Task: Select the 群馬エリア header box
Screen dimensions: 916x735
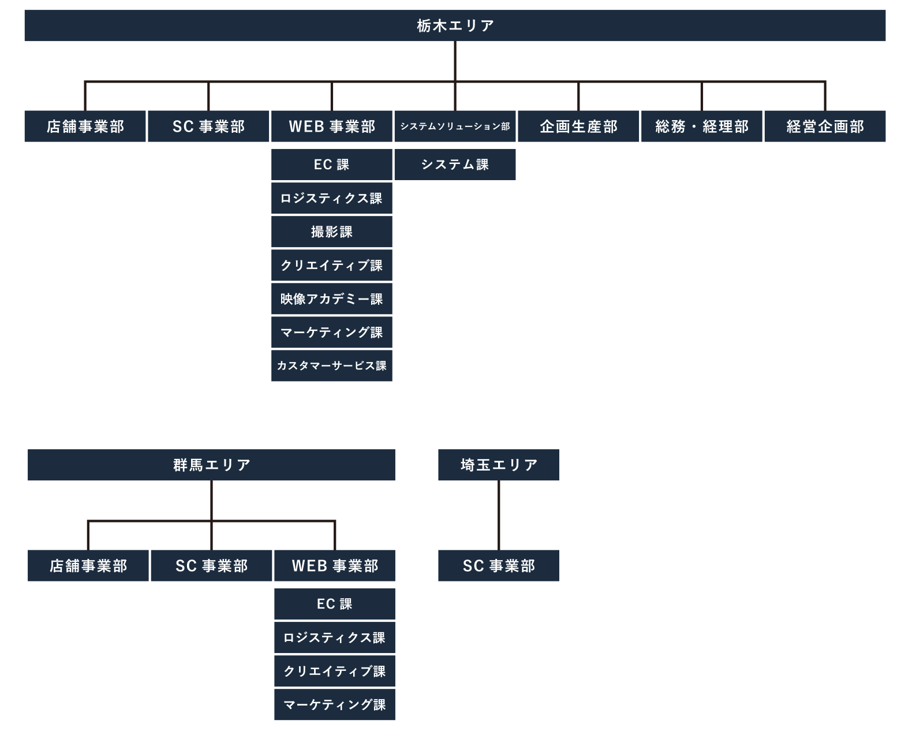Action: coord(211,465)
